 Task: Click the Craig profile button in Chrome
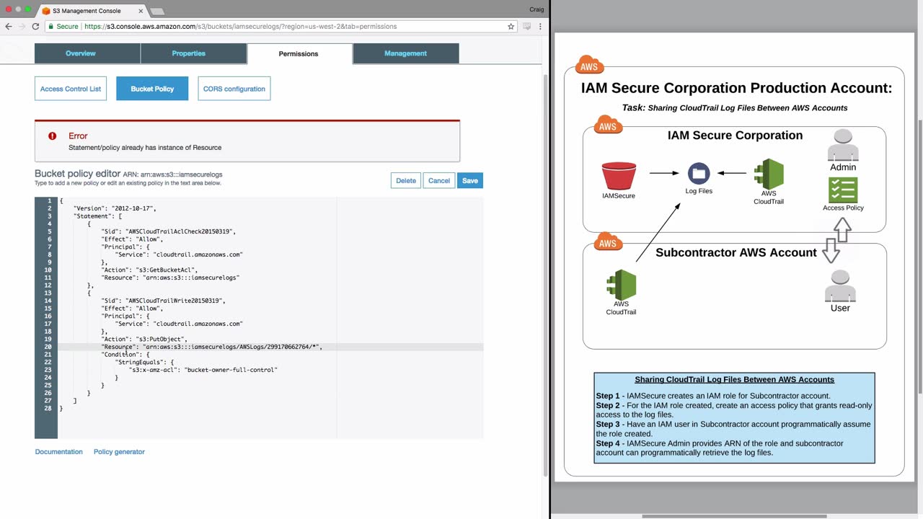(x=535, y=9)
